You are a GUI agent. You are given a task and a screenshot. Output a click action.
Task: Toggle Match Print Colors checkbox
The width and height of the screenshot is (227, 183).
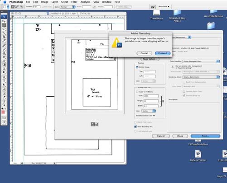click(x=135, y=122)
